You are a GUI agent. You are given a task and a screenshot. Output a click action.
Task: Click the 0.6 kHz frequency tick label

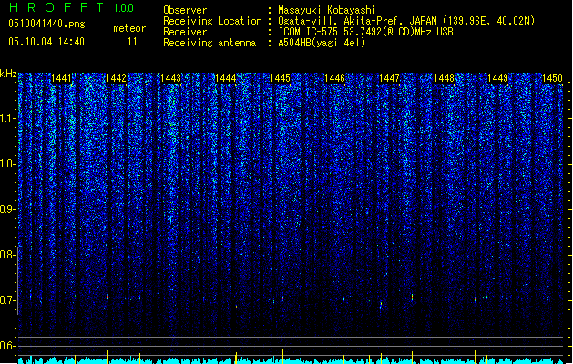7,346
